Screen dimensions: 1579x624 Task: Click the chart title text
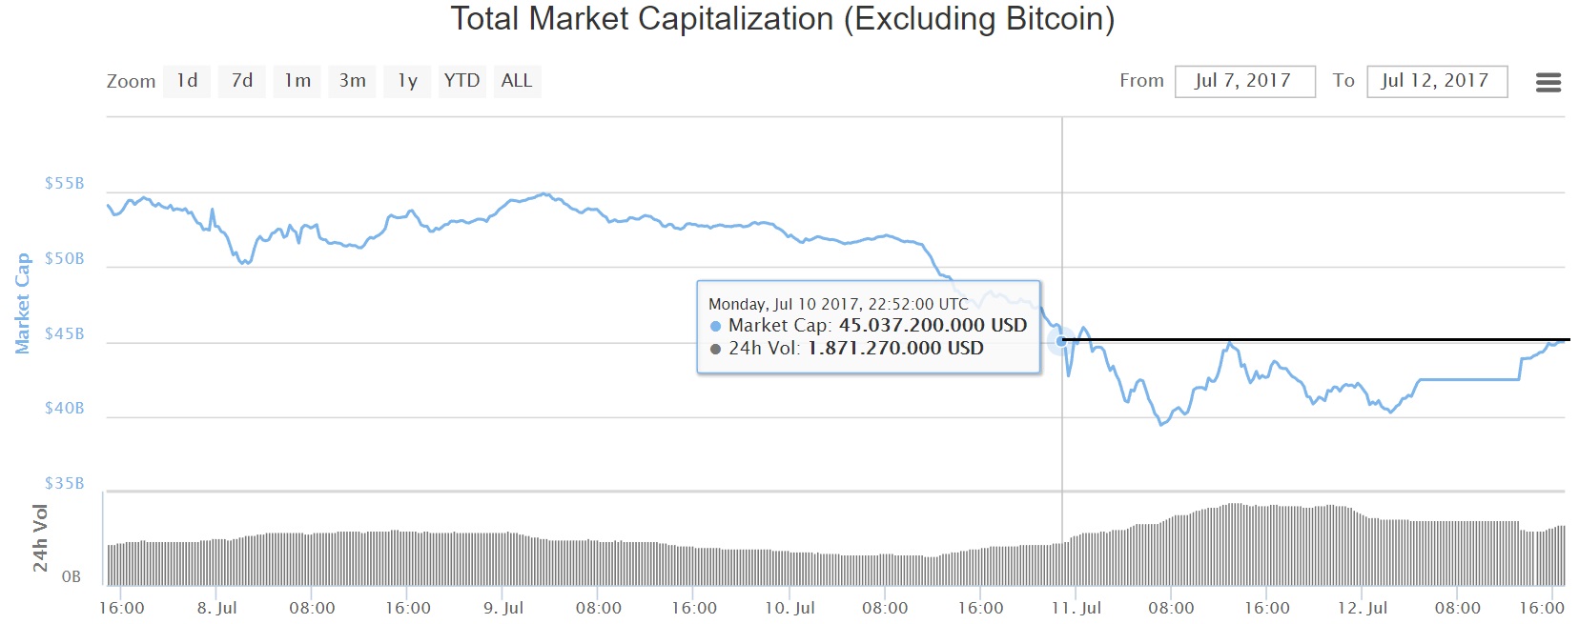pyautogui.click(x=782, y=19)
